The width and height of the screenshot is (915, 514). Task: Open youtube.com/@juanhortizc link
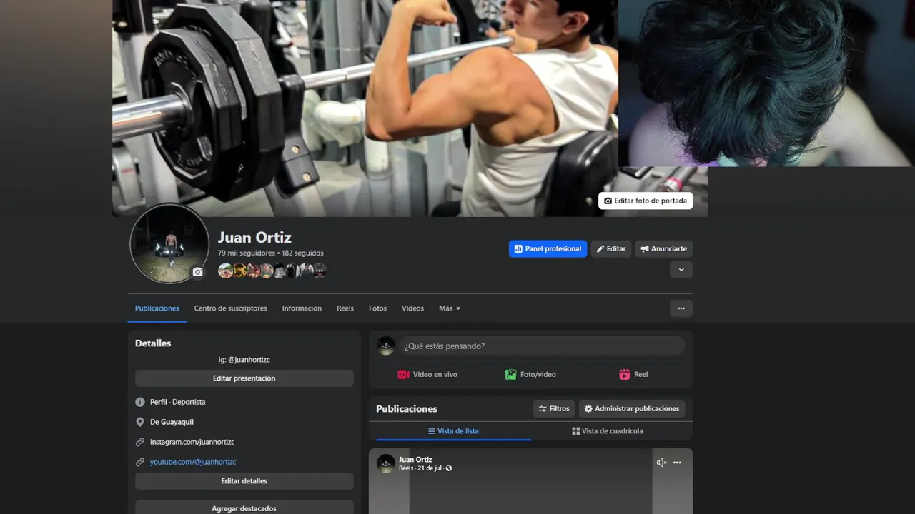[193, 462]
